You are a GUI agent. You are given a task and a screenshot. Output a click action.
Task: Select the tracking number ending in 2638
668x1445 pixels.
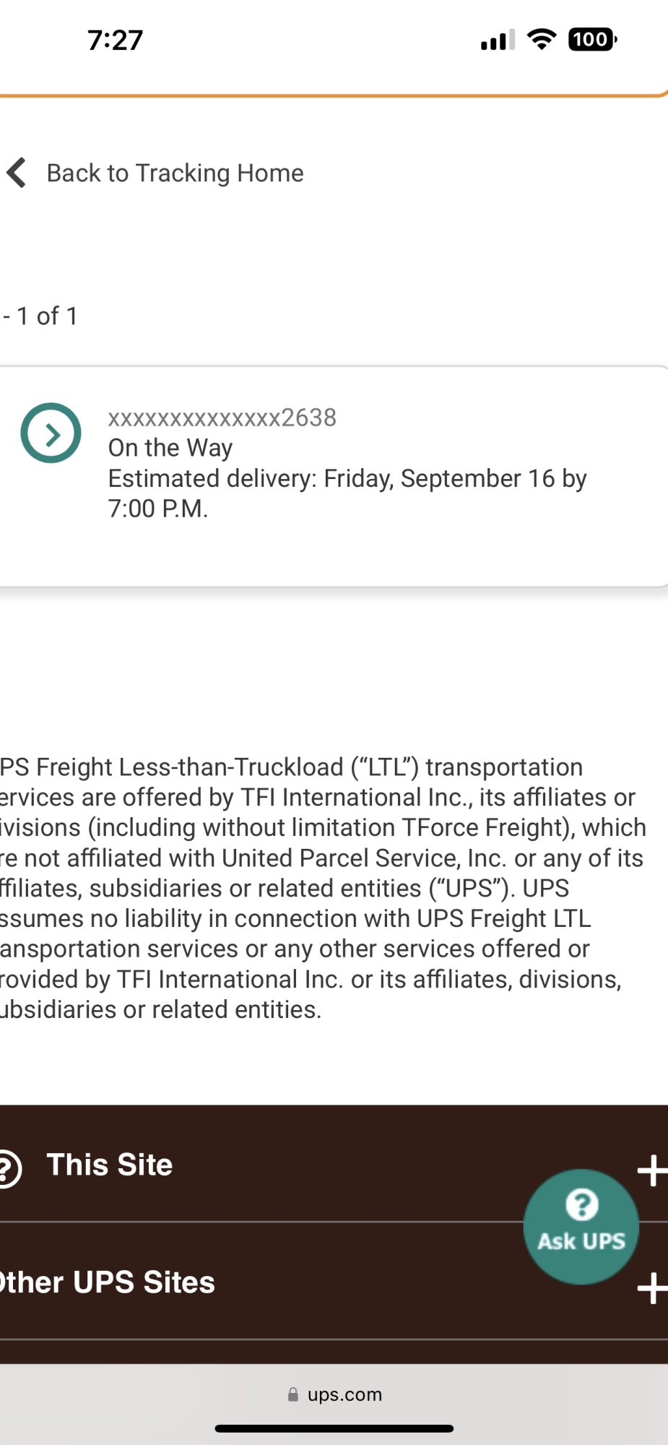point(222,418)
